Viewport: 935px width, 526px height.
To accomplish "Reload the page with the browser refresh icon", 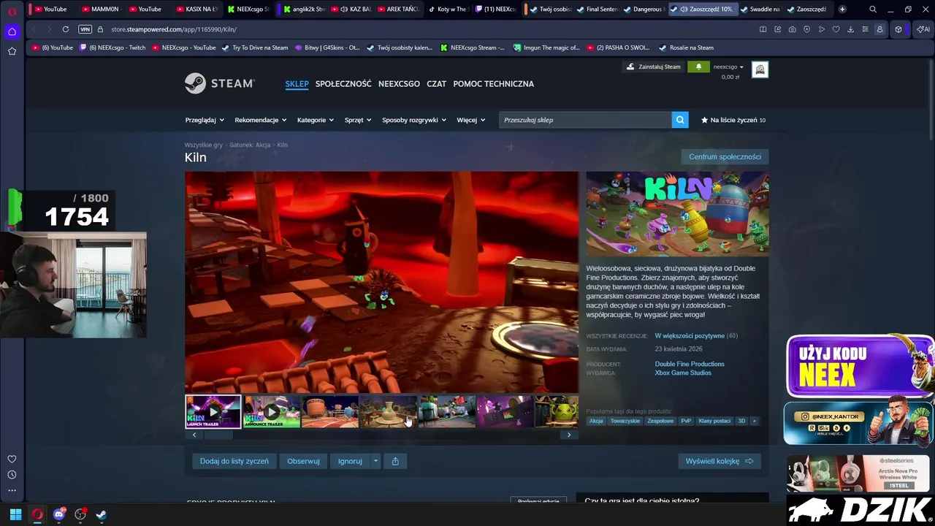I will tap(66, 29).
